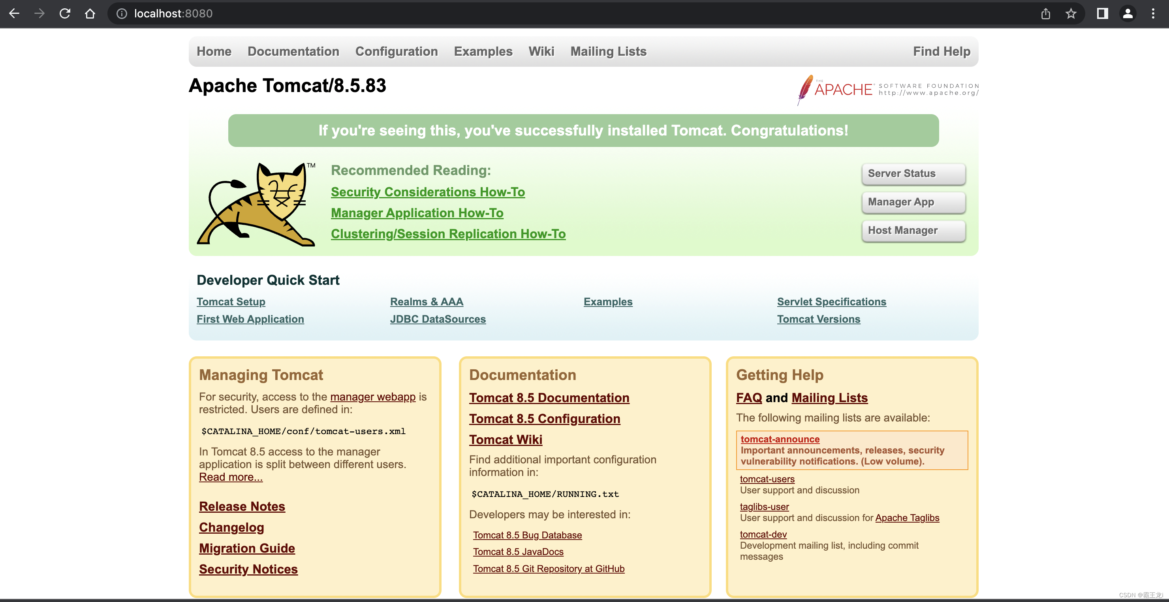Open the user profile avatar icon
Screen dimensions: 1169x602
click(1128, 13)
